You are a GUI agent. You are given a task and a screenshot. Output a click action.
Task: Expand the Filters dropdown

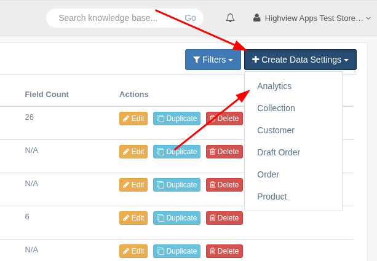(x=213, y=60)
